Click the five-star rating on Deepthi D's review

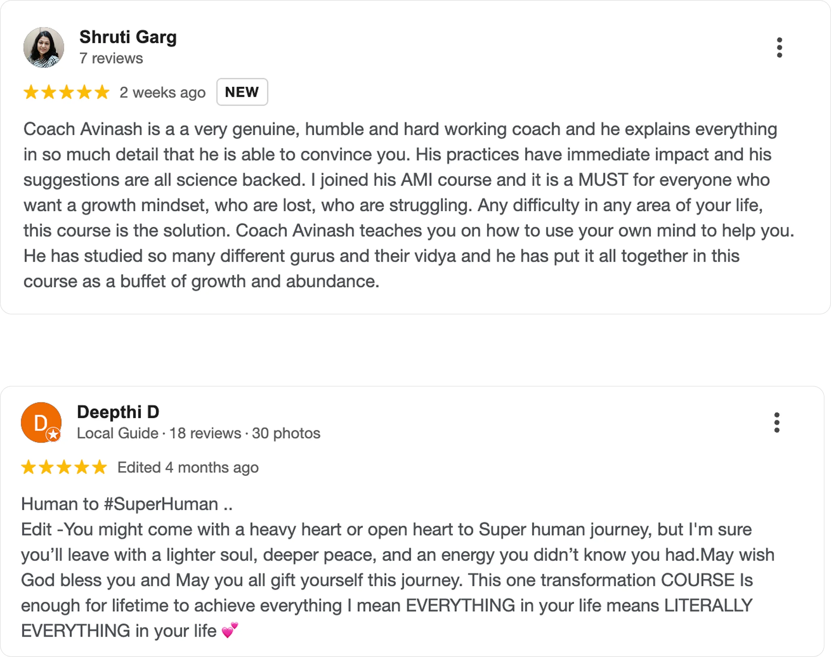(64, 467)
